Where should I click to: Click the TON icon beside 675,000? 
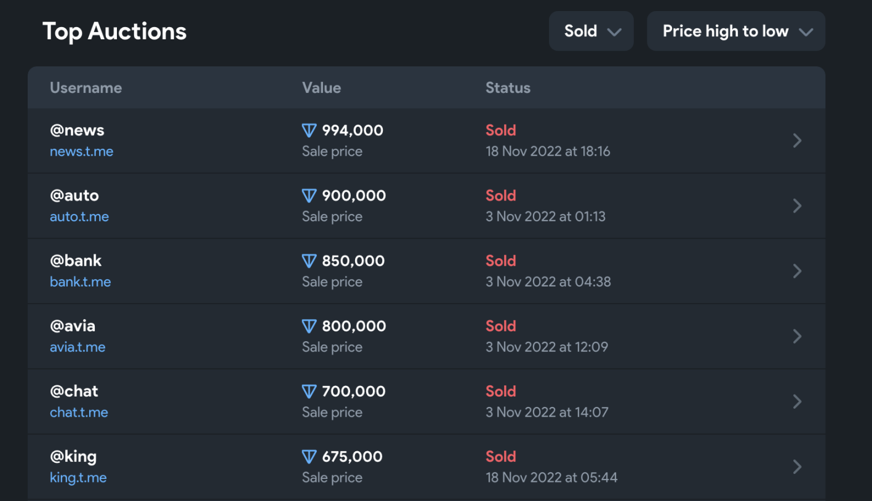click(x=309, y=456)
